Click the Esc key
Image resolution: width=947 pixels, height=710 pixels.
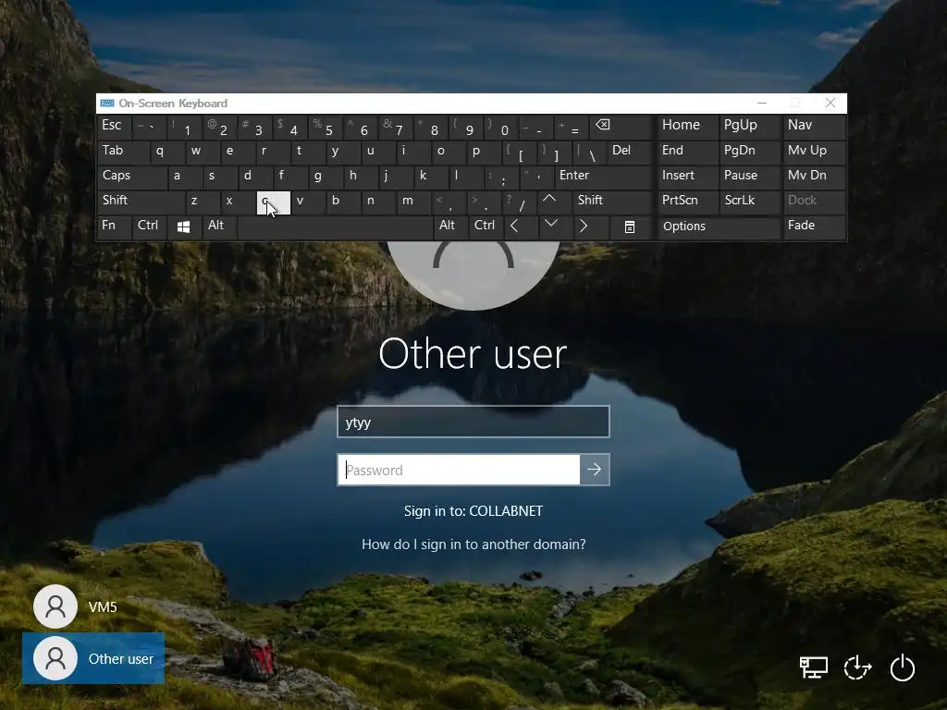click(x=114, y=126)
